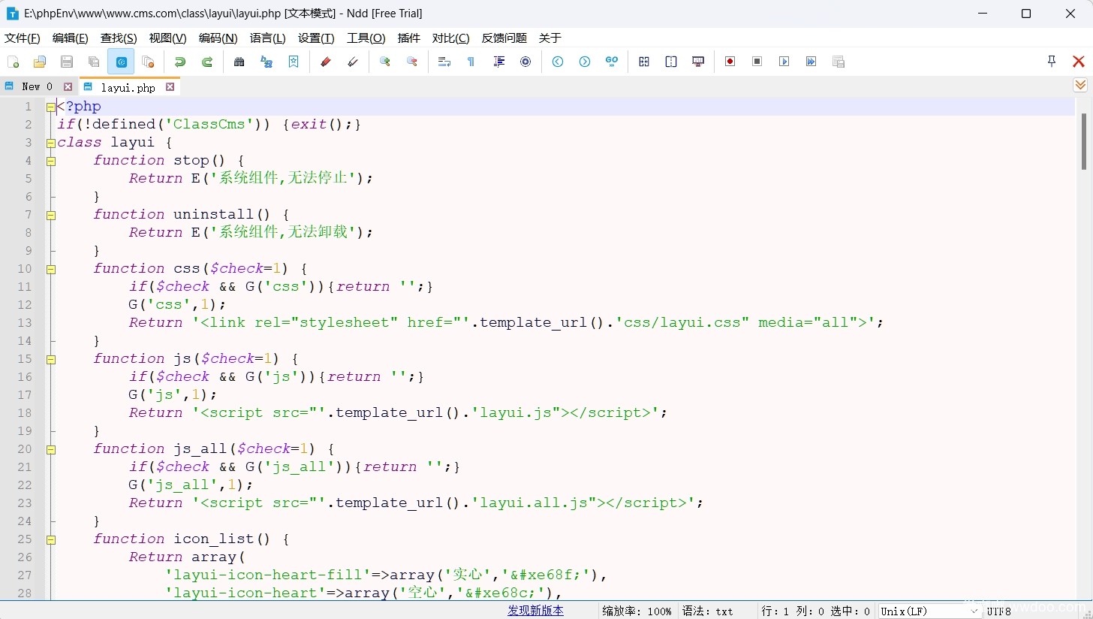Click the Save floppy disk icon
Screen dimensions: 1093x619
(x=67, y=62)
